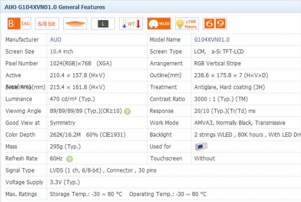301x202 pixels.
Task: Click the Arrangement label
Action: 166,64
